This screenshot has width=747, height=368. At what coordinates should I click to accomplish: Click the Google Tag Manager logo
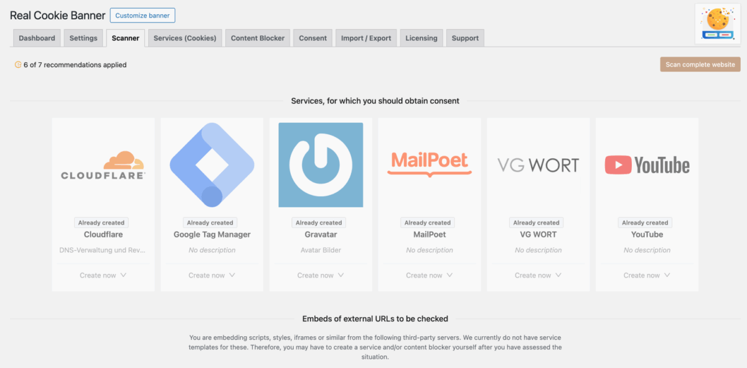212,165
